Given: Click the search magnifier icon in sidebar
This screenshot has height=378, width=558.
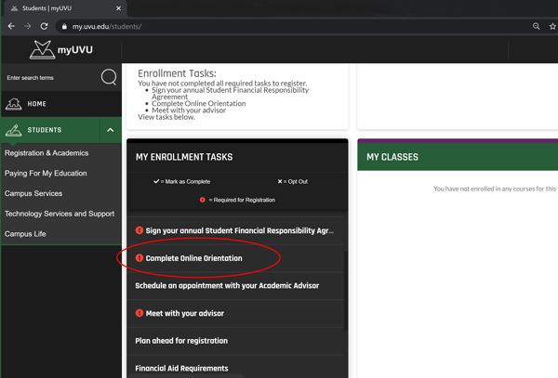Looking at the screenshot, I should 108,77.
